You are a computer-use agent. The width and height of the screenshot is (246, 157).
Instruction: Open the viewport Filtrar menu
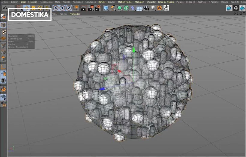[54, 14]
